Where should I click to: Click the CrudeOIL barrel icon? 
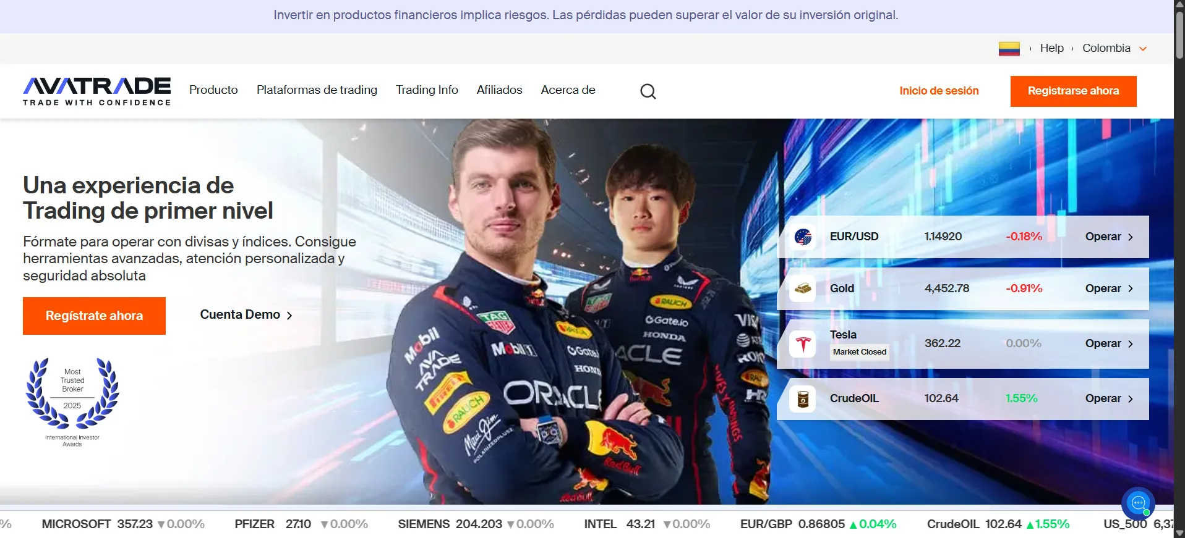click(x=803, y=399)
